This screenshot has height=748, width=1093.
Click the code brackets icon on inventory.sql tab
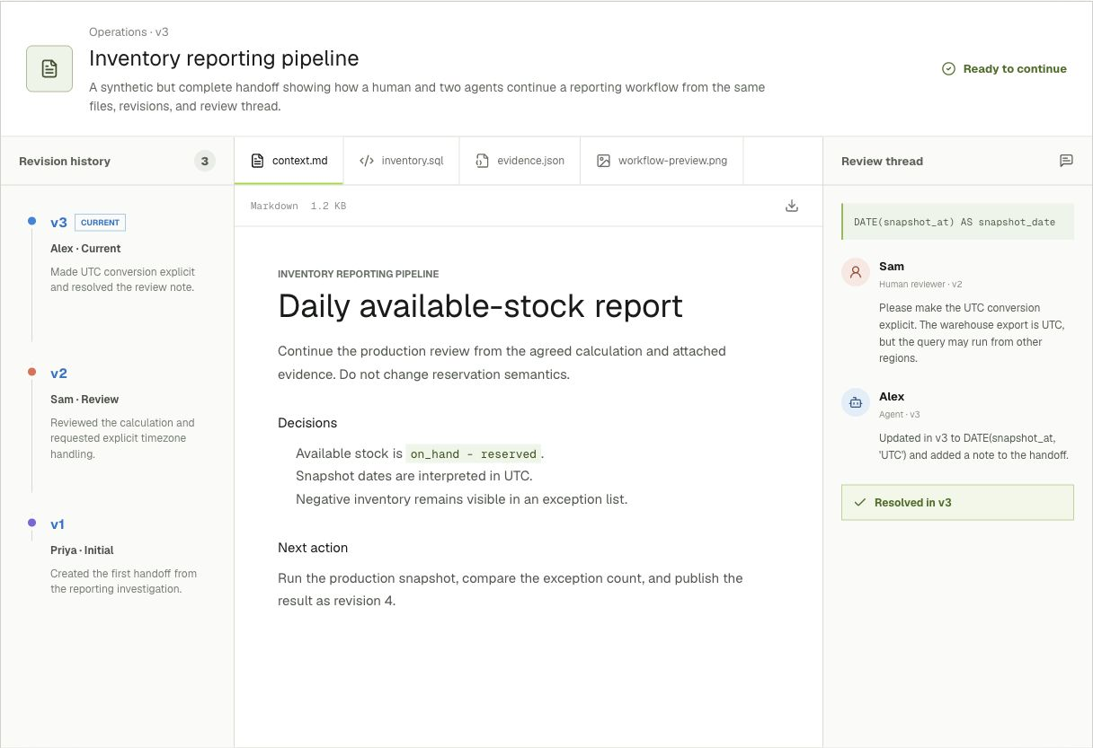point(366,161)
